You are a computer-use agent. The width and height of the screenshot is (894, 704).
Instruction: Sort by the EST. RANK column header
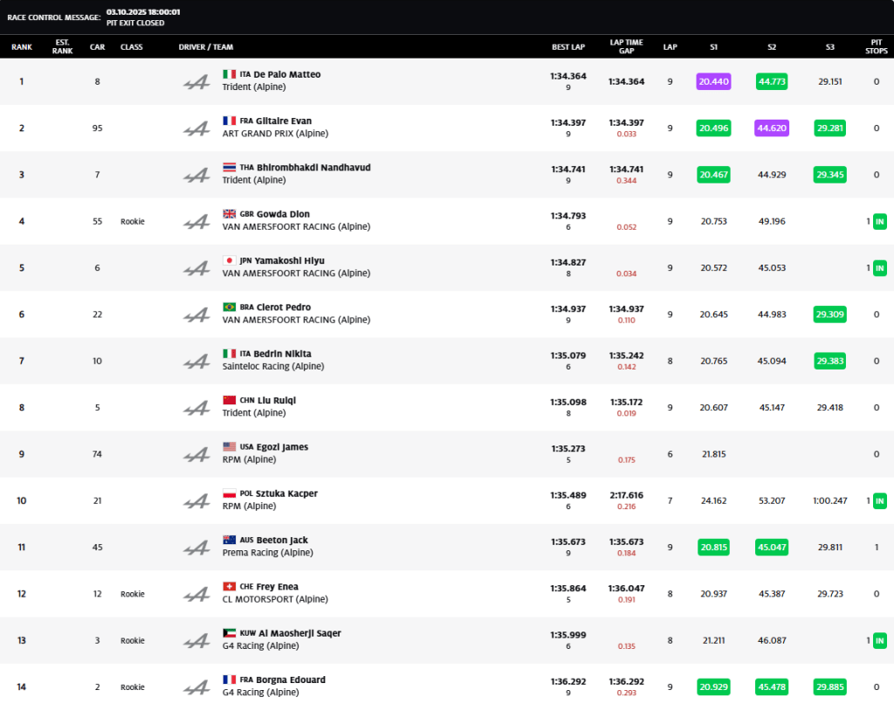(x=62, y=46)
